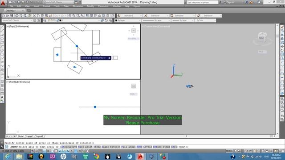Click the ViewCube in the 3D viewport

coord(262,38)
